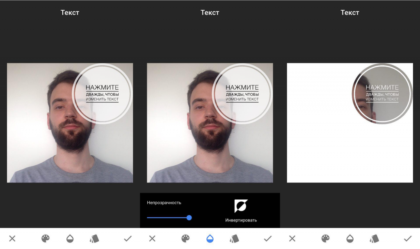420x249 pixels.
Task: Tap the inverted text circle on the white canvas
Action: click(382, 93)
